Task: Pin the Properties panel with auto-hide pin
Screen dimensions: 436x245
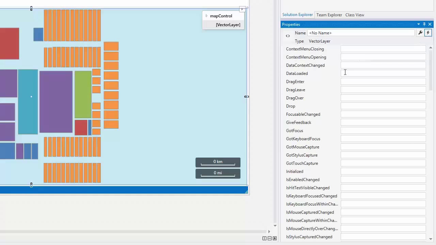Action: tap(424, 24)
